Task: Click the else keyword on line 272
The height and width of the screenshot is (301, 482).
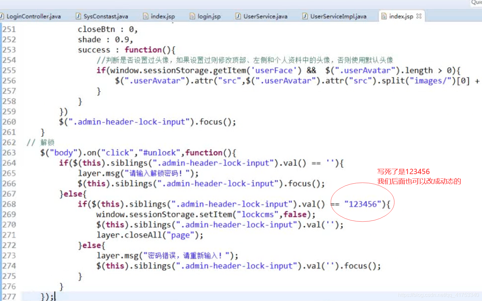Action: click(x=92, y=246)
